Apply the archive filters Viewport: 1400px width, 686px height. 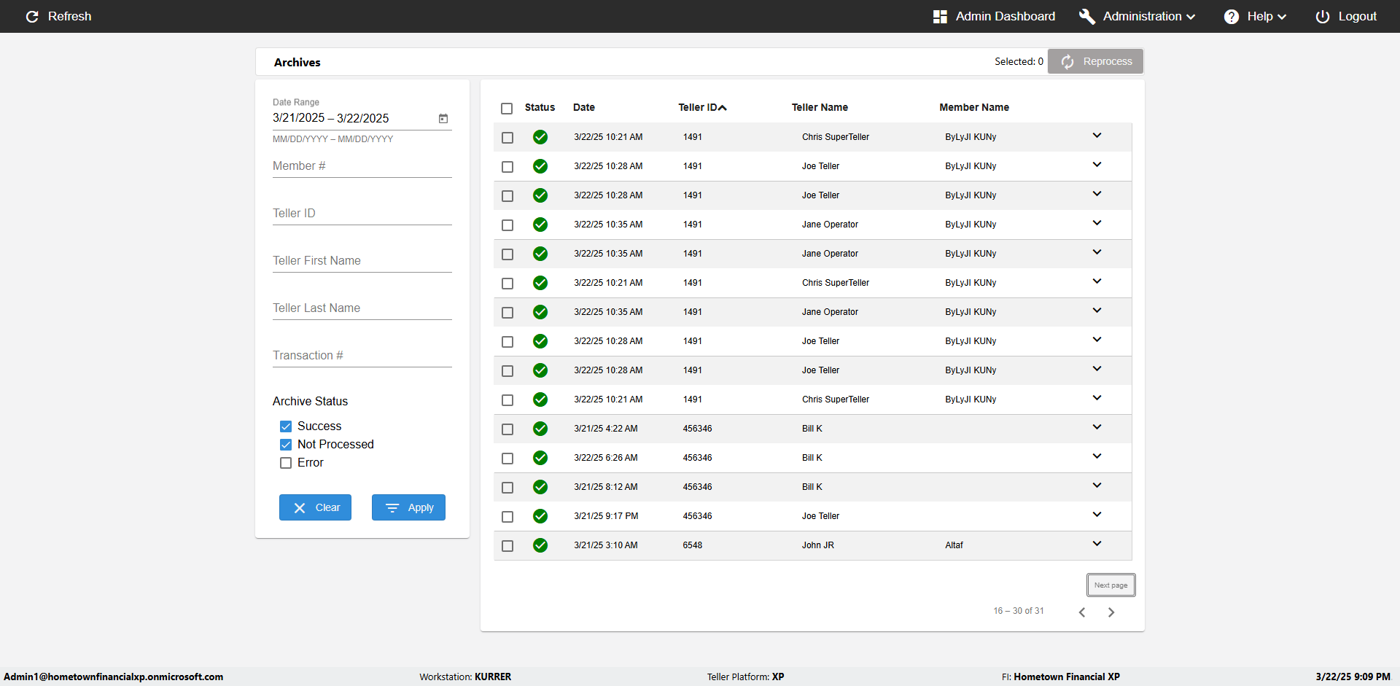(408, 507)
